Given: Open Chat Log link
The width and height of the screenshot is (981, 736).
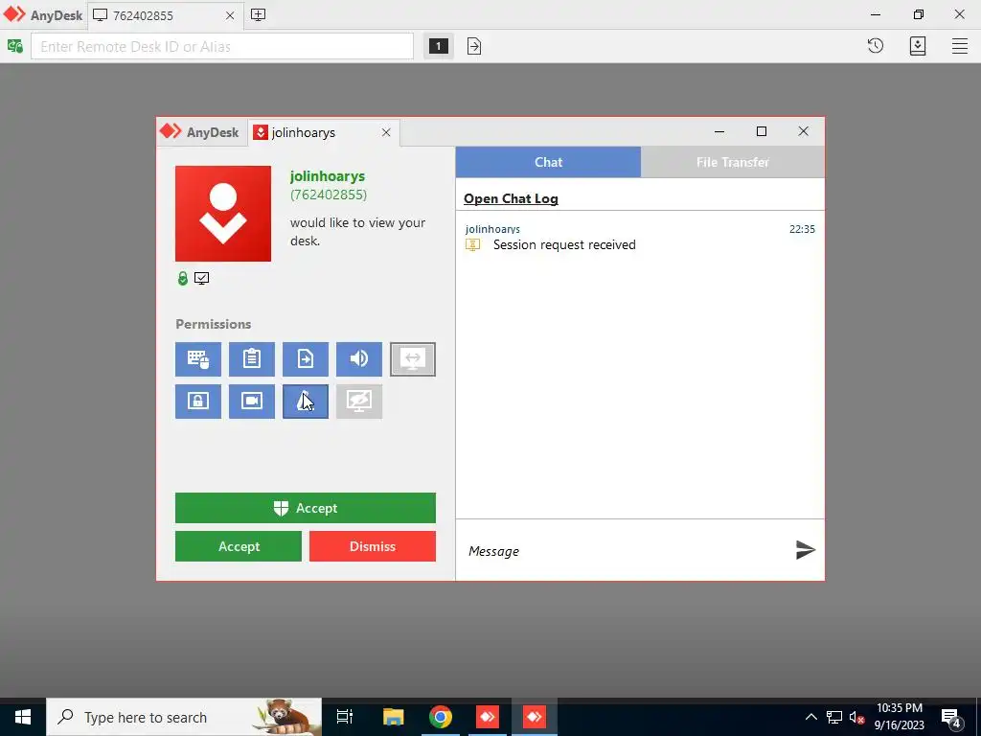Looking at the screenshot, I should (x=511, y=198).
